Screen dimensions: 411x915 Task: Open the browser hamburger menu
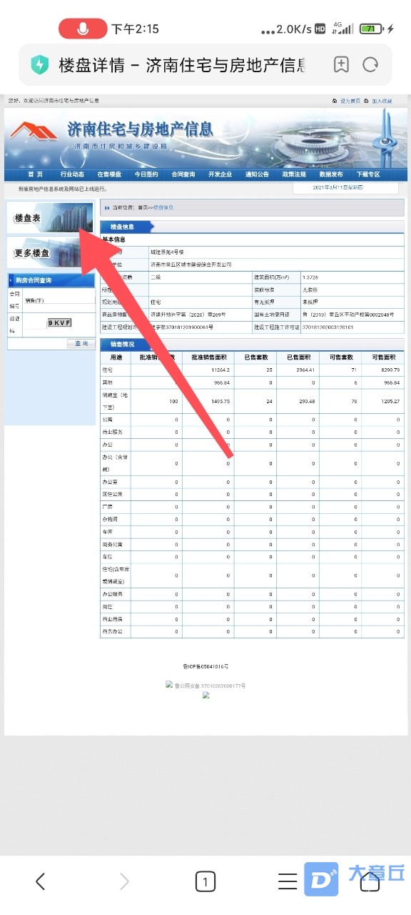[288, 881]
